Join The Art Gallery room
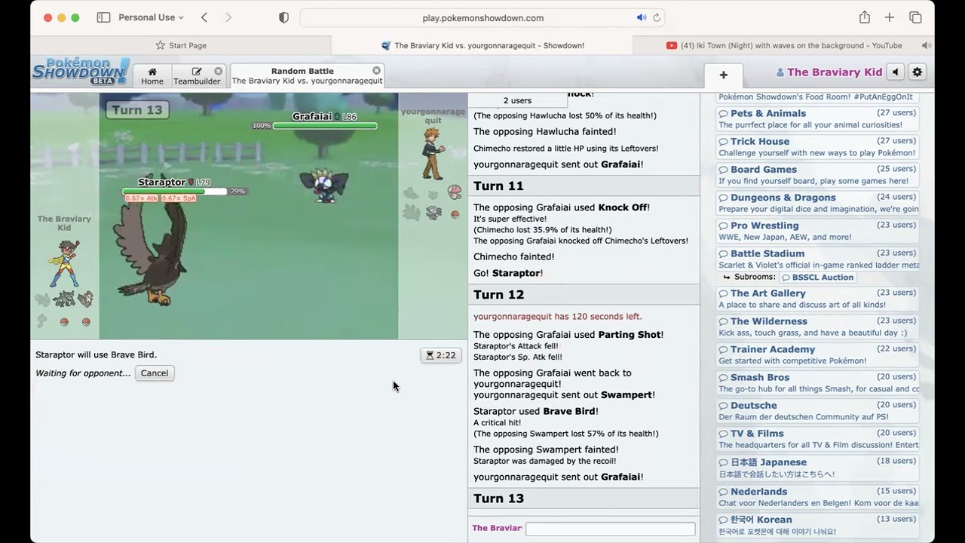The image size is (965, 543). pos(817,299)
